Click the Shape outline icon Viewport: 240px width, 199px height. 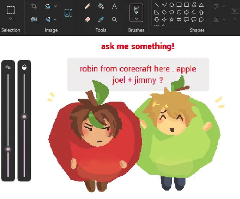point(216,6)
